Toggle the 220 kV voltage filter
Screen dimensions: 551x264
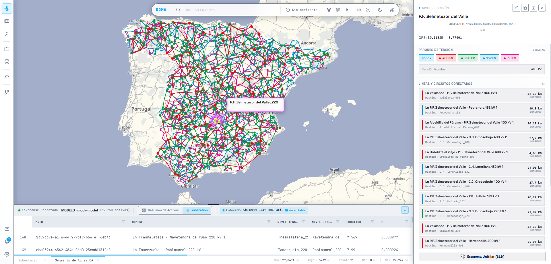click(x=468, y=58)
